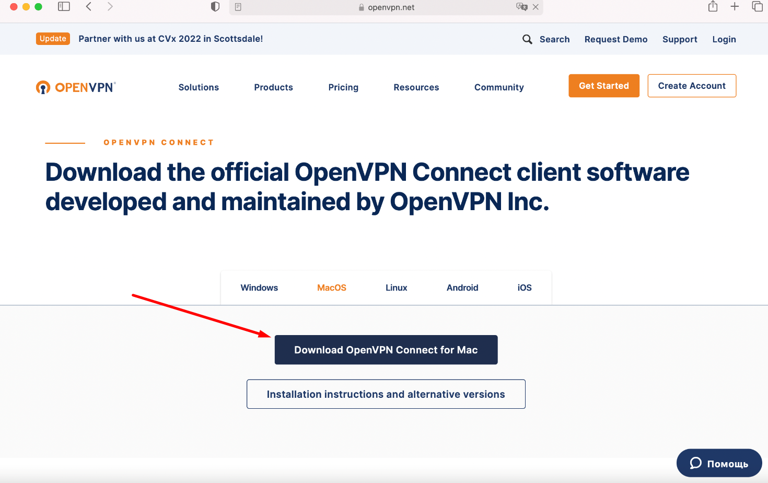Image resolution: width=768 pixels, height=483 pixels.
Task: Open Installation instructions and alternative versions
Action: tap(386, 394)
